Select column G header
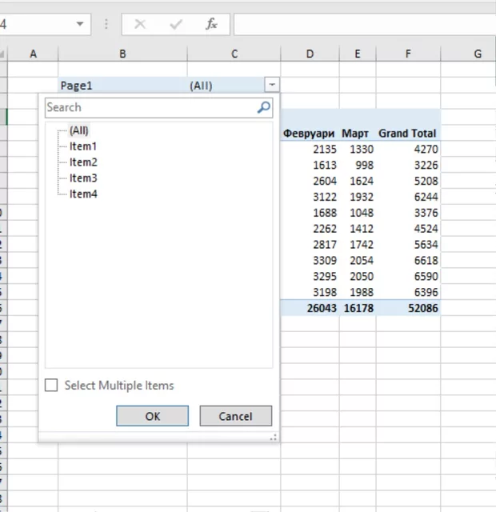Screen dimensions: 496x512 pos(478,54)
